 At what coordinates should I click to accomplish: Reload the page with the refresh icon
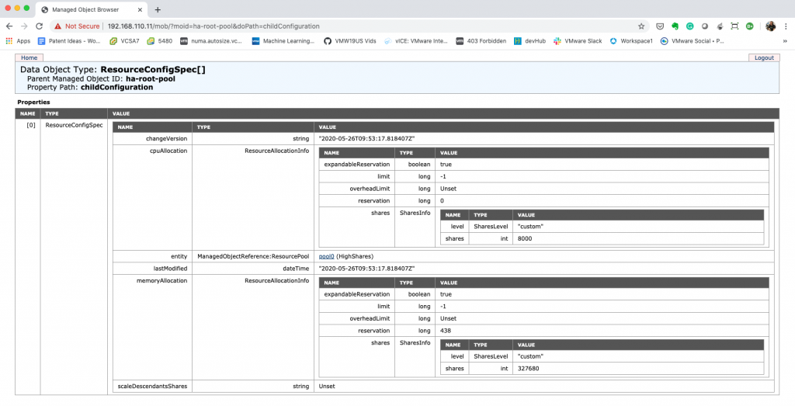pos(40,26)
